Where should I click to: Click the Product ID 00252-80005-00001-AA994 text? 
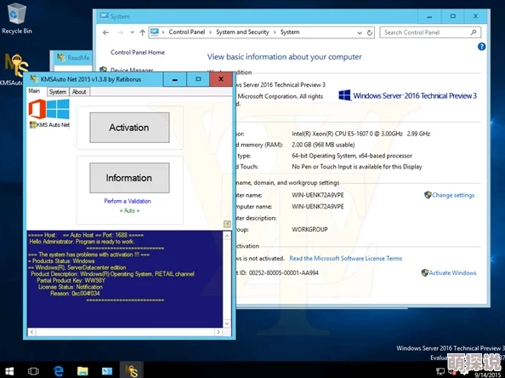283,272
